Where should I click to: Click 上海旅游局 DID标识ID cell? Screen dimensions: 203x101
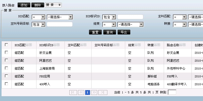pos(47,69)
